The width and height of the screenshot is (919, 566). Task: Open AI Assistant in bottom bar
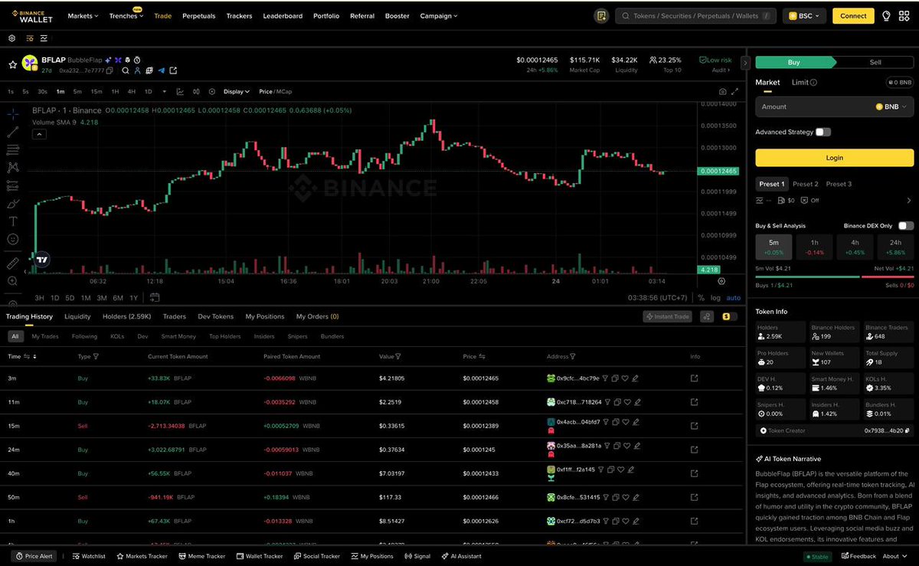(x=461, y=557)
